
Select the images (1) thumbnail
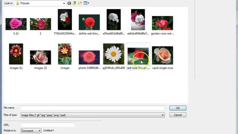tap(16, 54)
